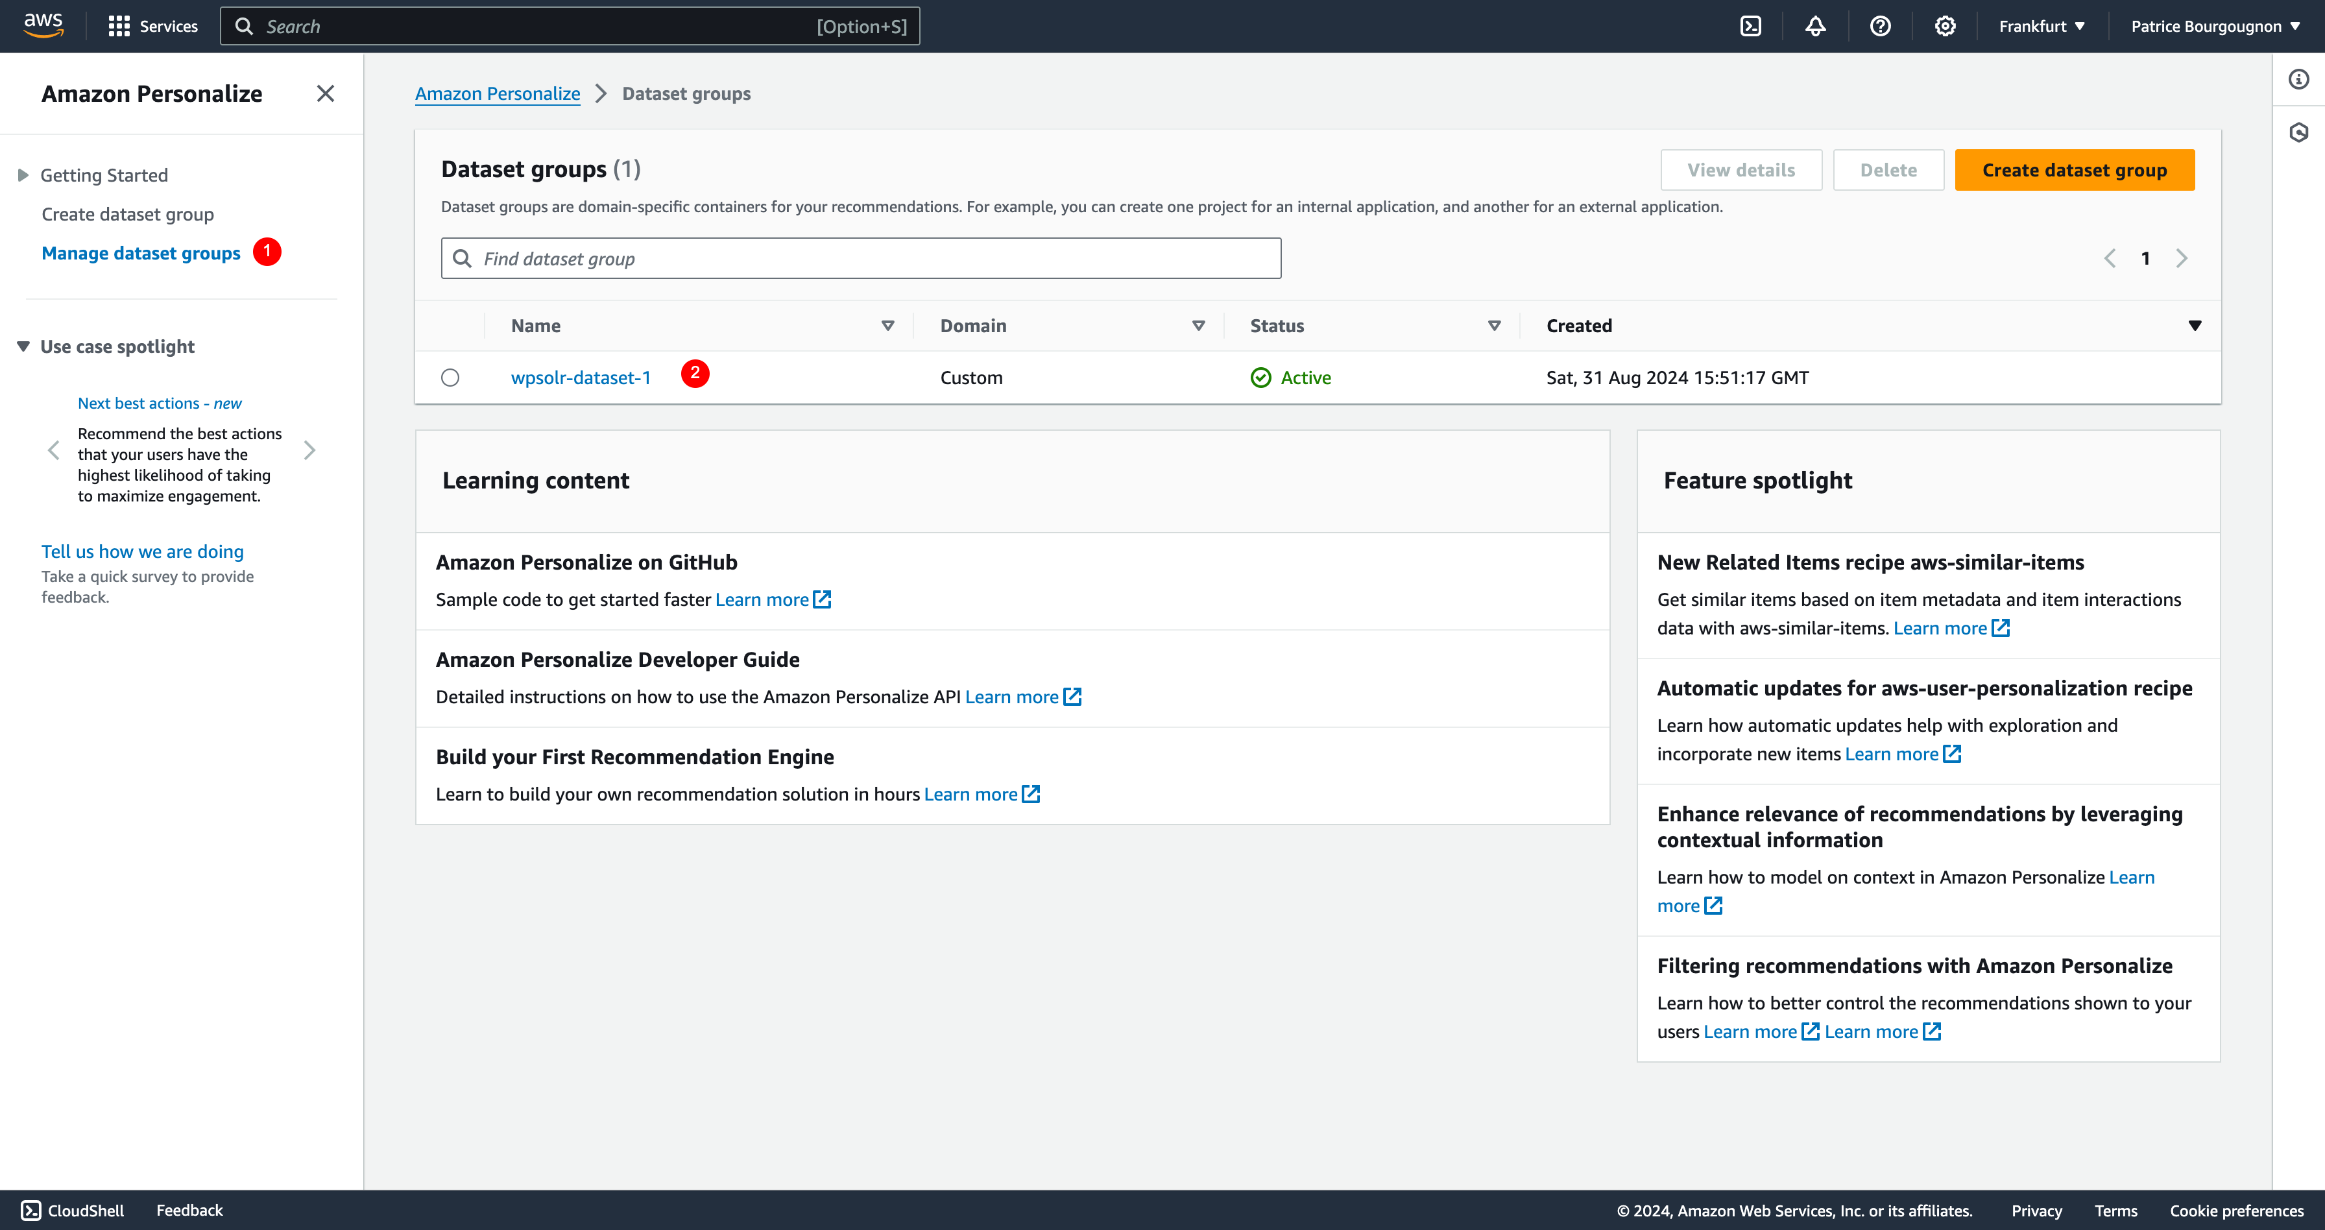2325x1230 pixels.
Task: Open Manage dataset groups in sidebar
Action: pyautogui.click(x=141, y=254)
